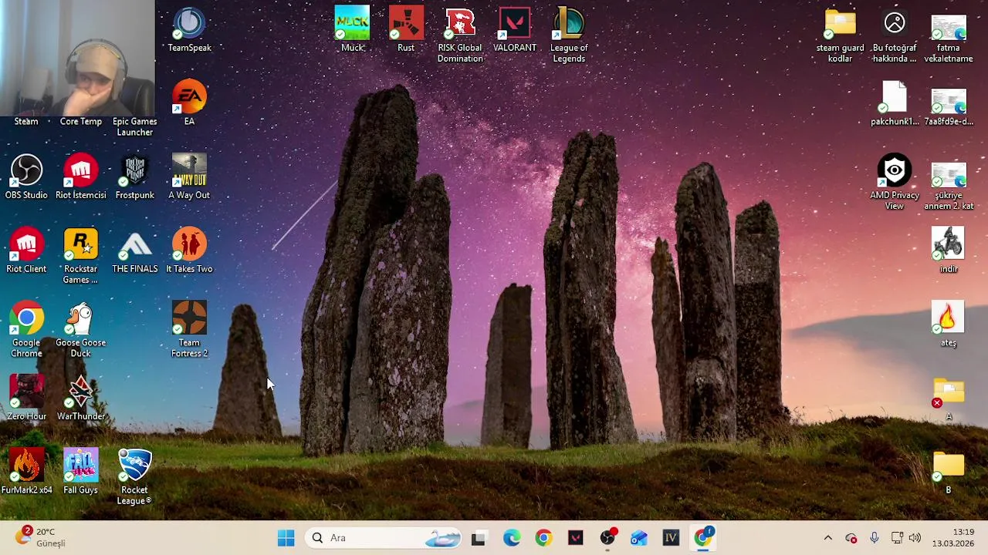Click the Ara taskbar search box
The width and height of the screenshot is (988, 555).
pyautogui.click(x=383, y=538)
